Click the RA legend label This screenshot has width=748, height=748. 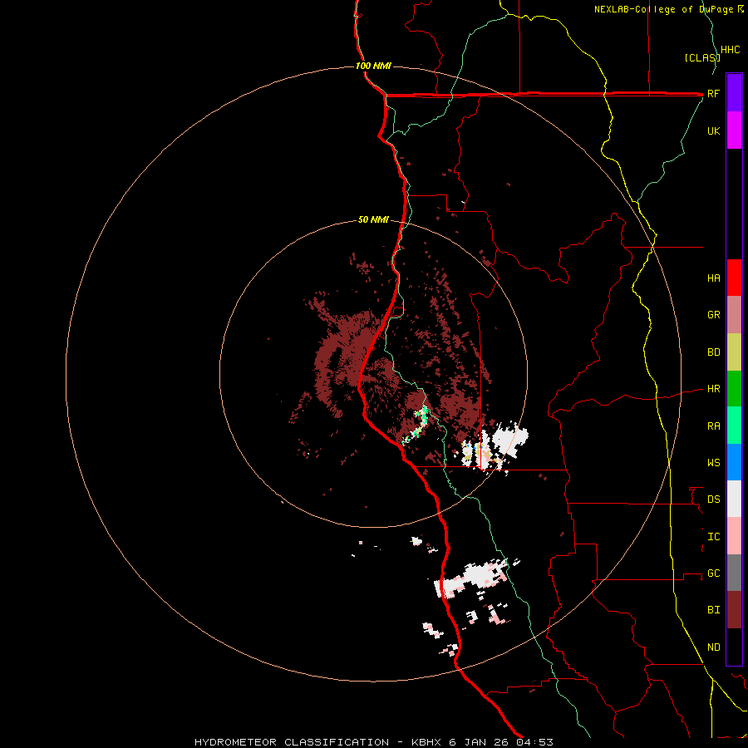713,426
